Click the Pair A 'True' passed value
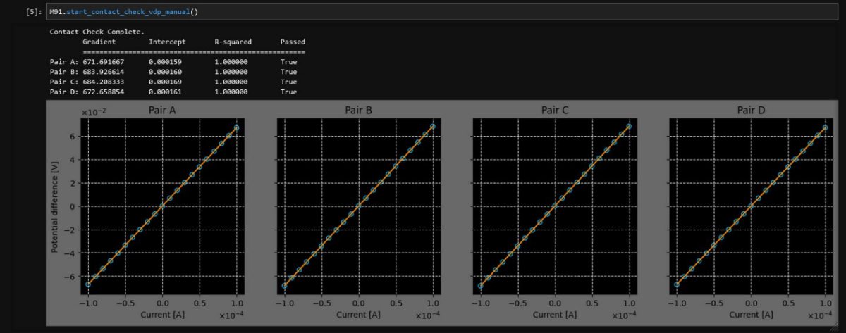 point(288,62)
